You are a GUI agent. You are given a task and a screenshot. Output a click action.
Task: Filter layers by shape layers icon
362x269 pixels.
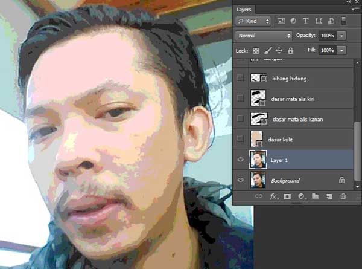coord(319,21)
